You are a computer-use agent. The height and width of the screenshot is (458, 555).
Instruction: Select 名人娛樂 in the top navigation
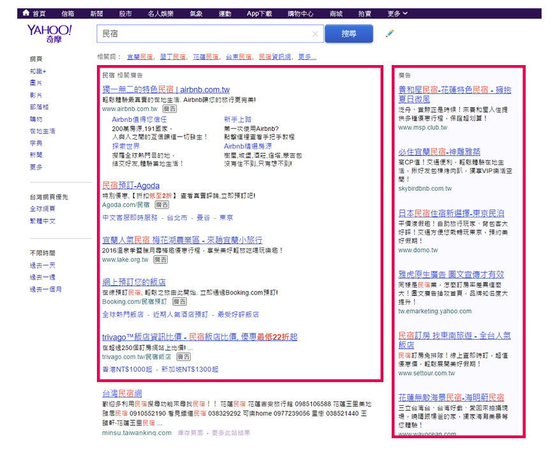[x=160, y=13]
